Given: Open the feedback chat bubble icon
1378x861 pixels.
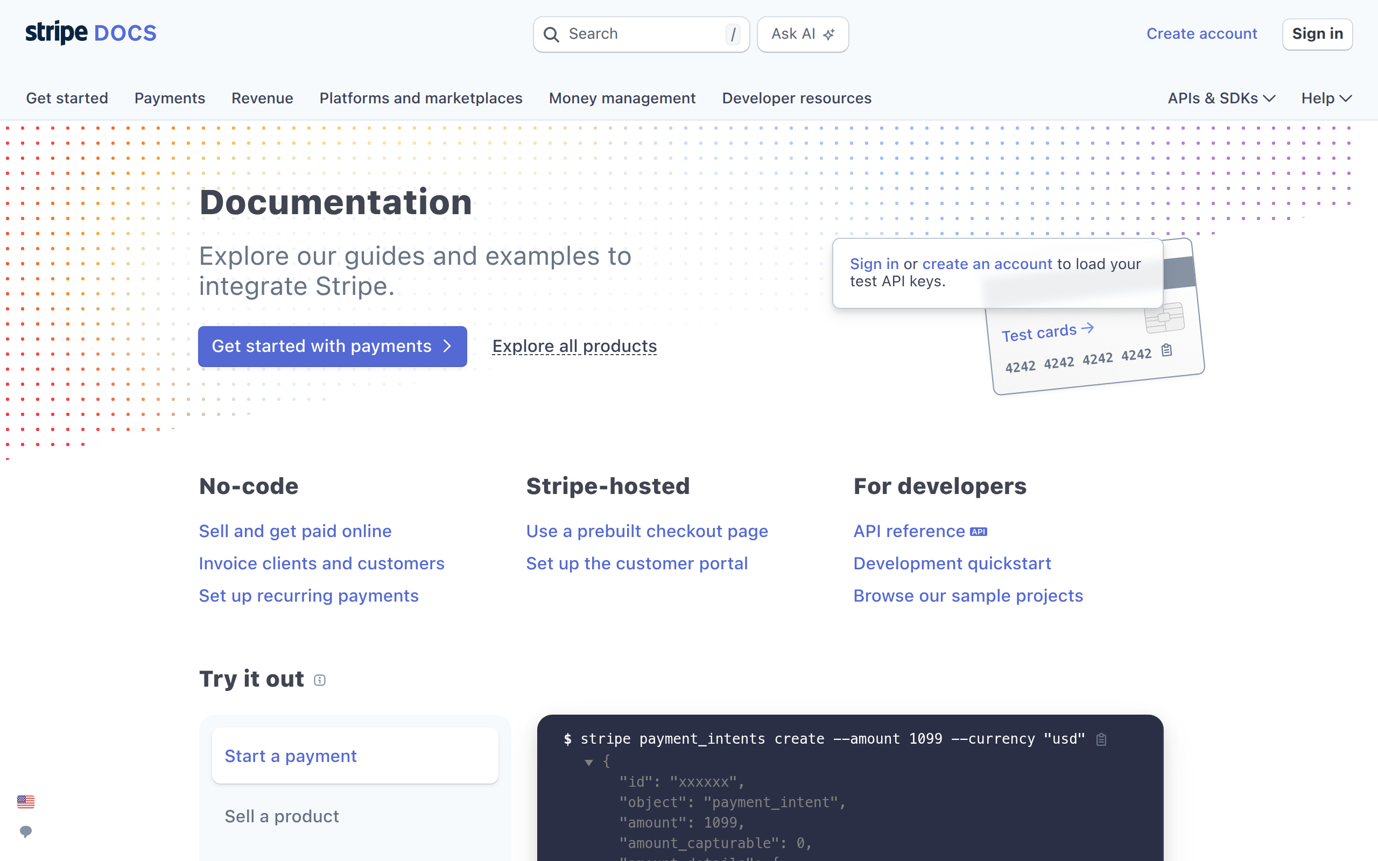Looking at the screenshot, I should click(x=26, y=831).
